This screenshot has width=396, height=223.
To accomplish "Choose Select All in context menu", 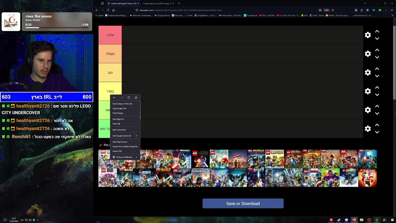I will click(125, 124).
